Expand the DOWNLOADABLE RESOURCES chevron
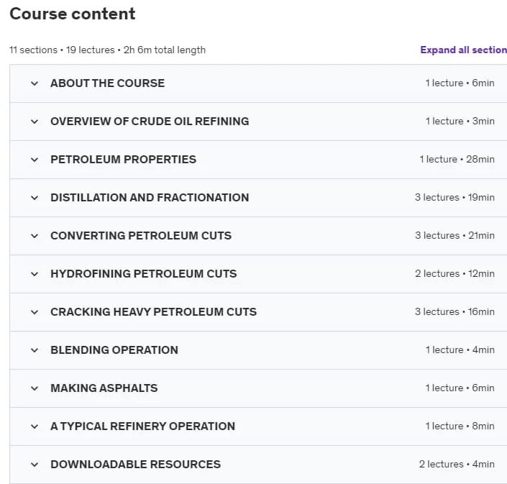 [35, 465]
